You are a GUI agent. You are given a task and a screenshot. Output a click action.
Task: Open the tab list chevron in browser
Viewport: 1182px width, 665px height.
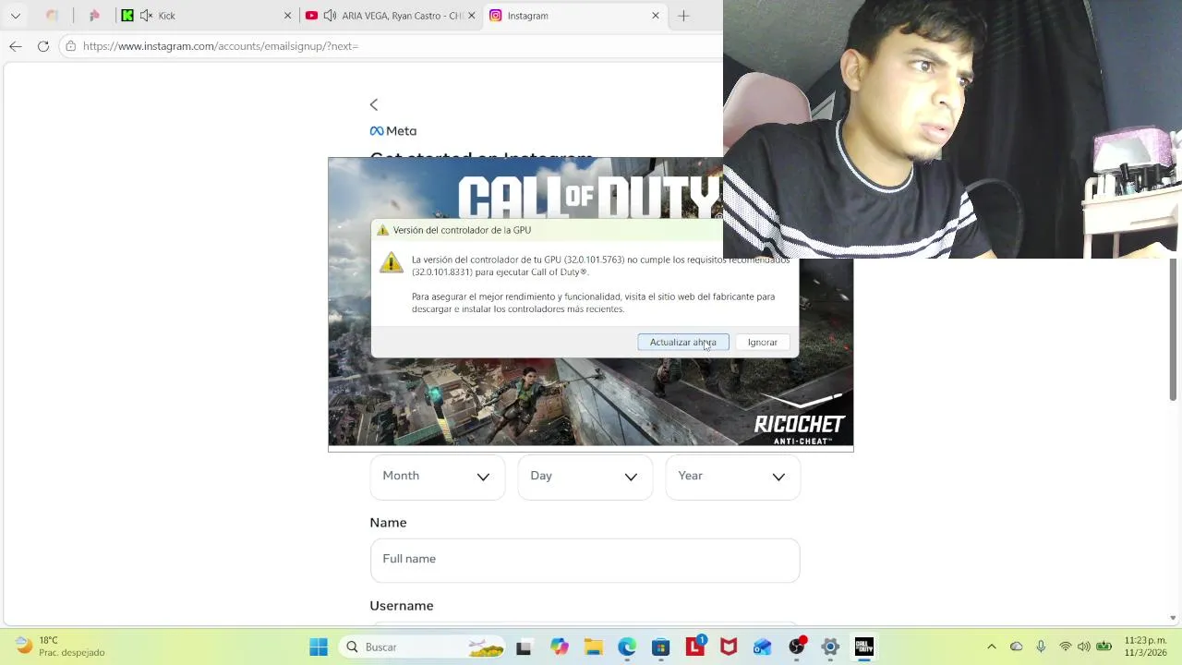15,16
